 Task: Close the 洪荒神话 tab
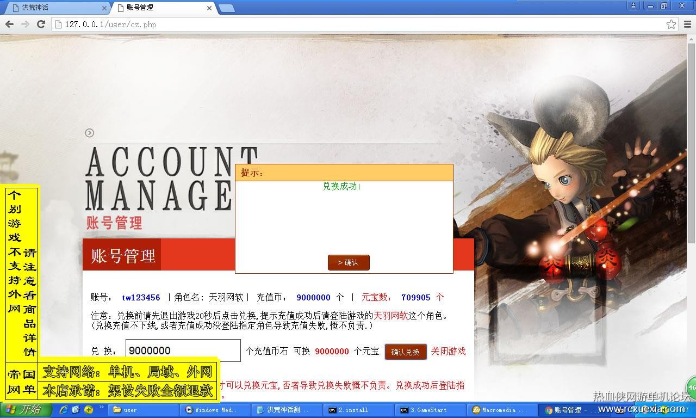click(x=105, y=8)
